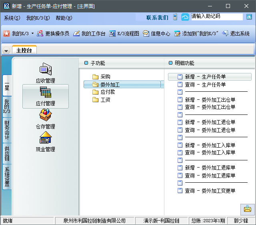This screenshot has width=256, height=225.
Task: Open the 采购 folder in 子功能
Action: point(105,77)
